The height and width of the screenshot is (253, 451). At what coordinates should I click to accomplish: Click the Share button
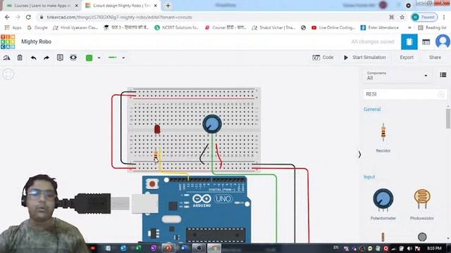point(435,58)
